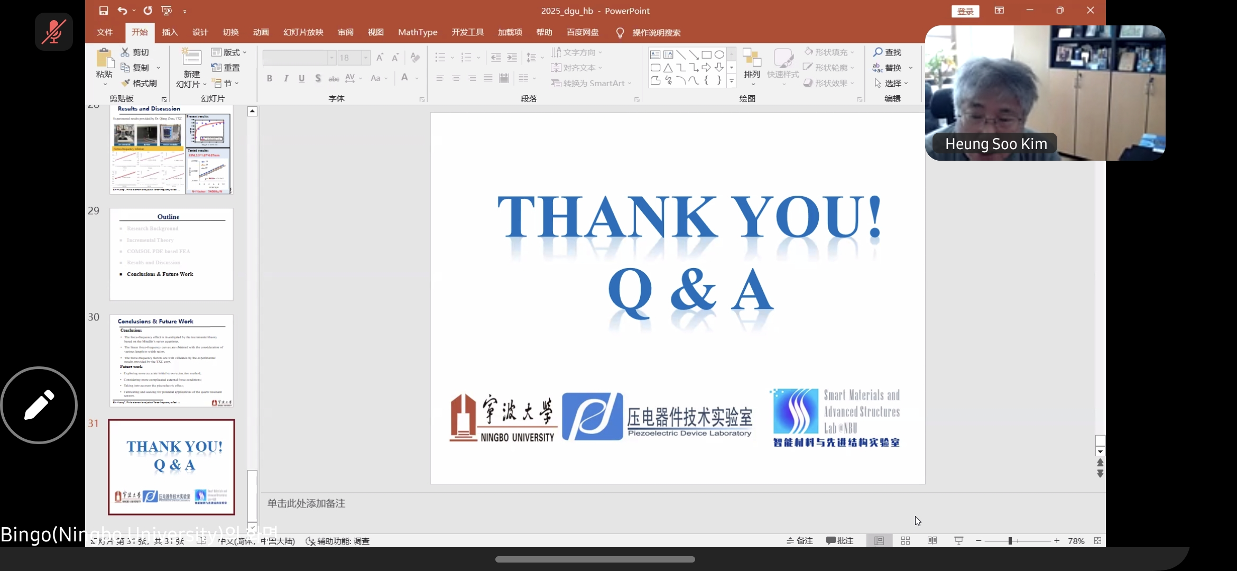Toggle Strikethrough (abc) formatting
The height and width of the screenshot is (571, 1237).
[x=334, y=78]
